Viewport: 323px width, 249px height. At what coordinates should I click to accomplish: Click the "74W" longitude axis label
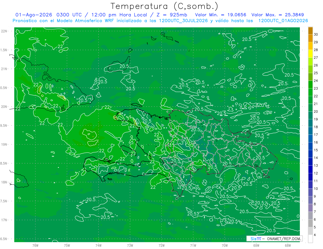pyautogui.click(x=99, y=245)
